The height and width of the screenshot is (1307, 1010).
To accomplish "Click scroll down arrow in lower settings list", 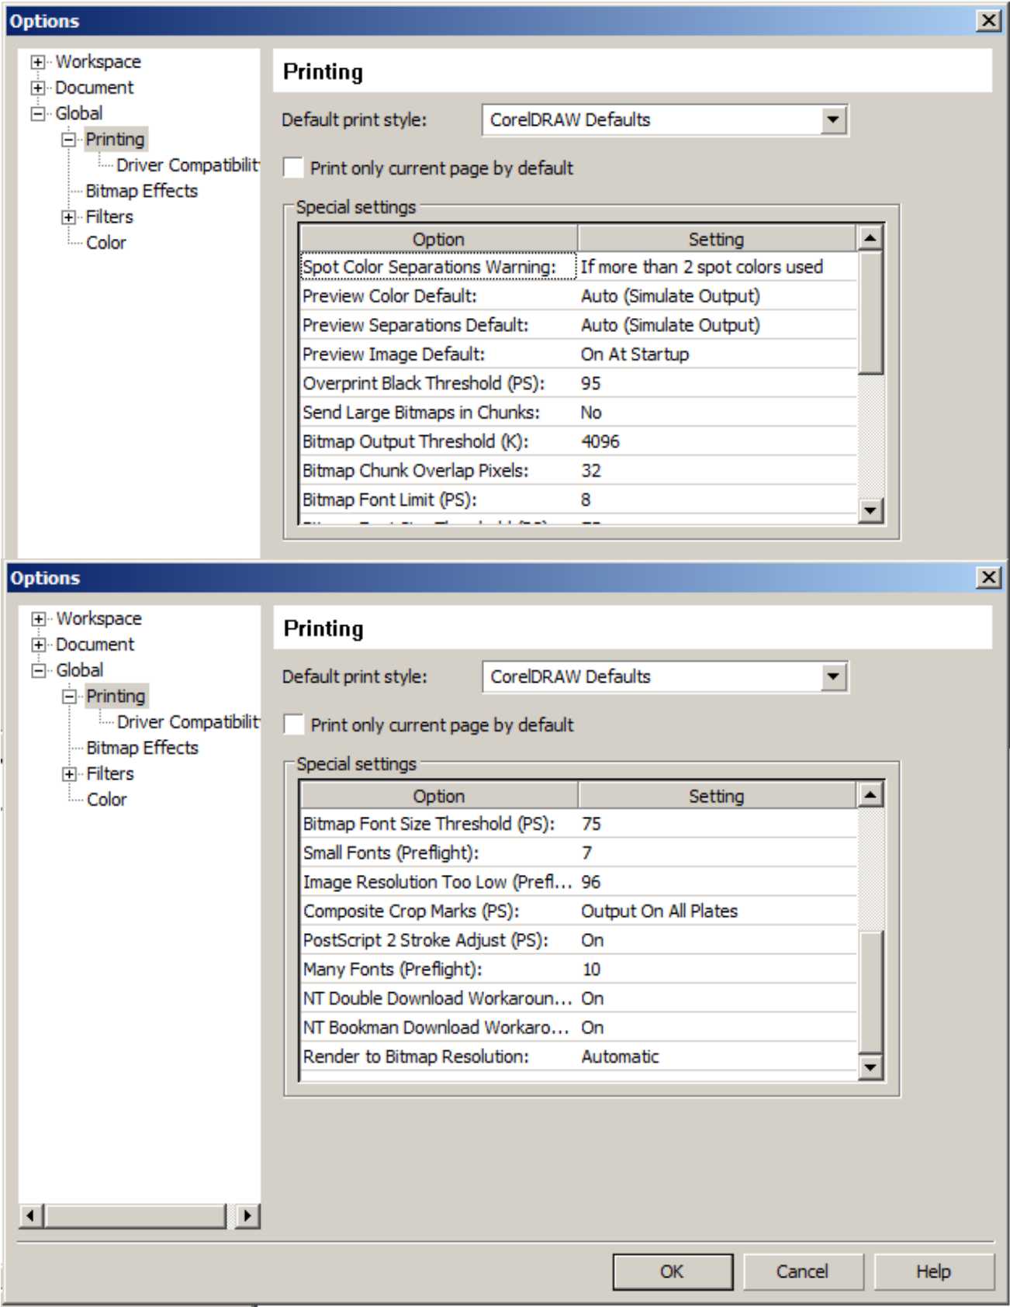I will (x=870, y=1067).
